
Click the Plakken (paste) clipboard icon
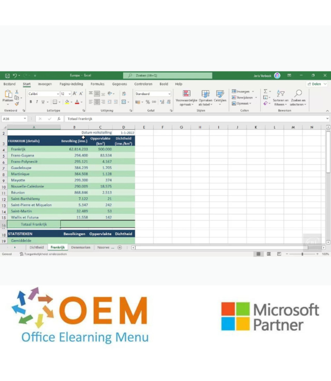coord(8,94)
